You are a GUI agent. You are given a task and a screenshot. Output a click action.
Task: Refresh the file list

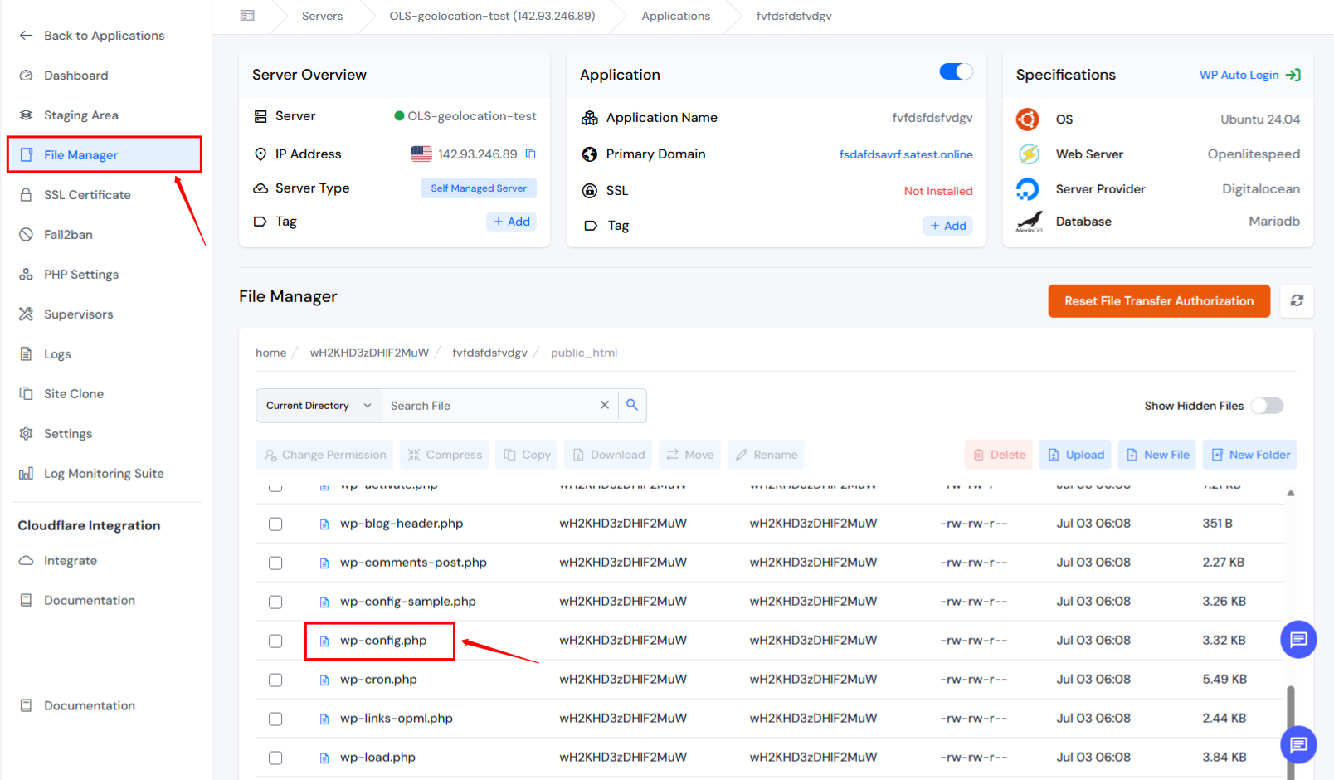[1297, 300]
